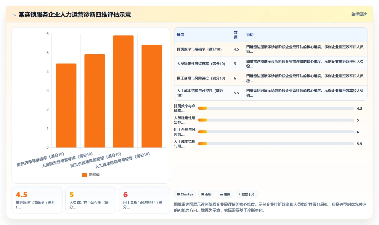
Task: Open the 4.5 排班效率 data card
Action: (37, 200)
